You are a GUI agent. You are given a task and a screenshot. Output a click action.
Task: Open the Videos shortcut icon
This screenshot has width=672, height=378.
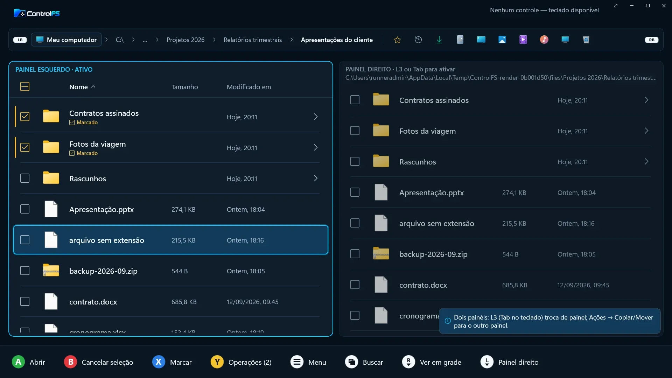523,40
